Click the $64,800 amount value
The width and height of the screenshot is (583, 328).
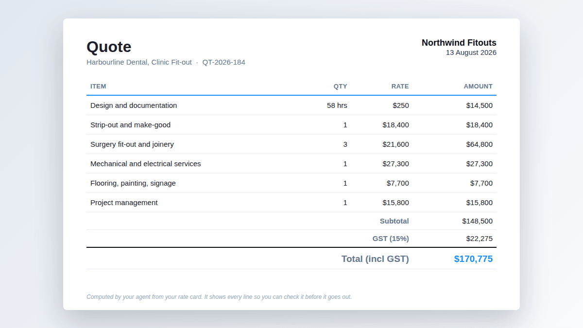[480, 144]
